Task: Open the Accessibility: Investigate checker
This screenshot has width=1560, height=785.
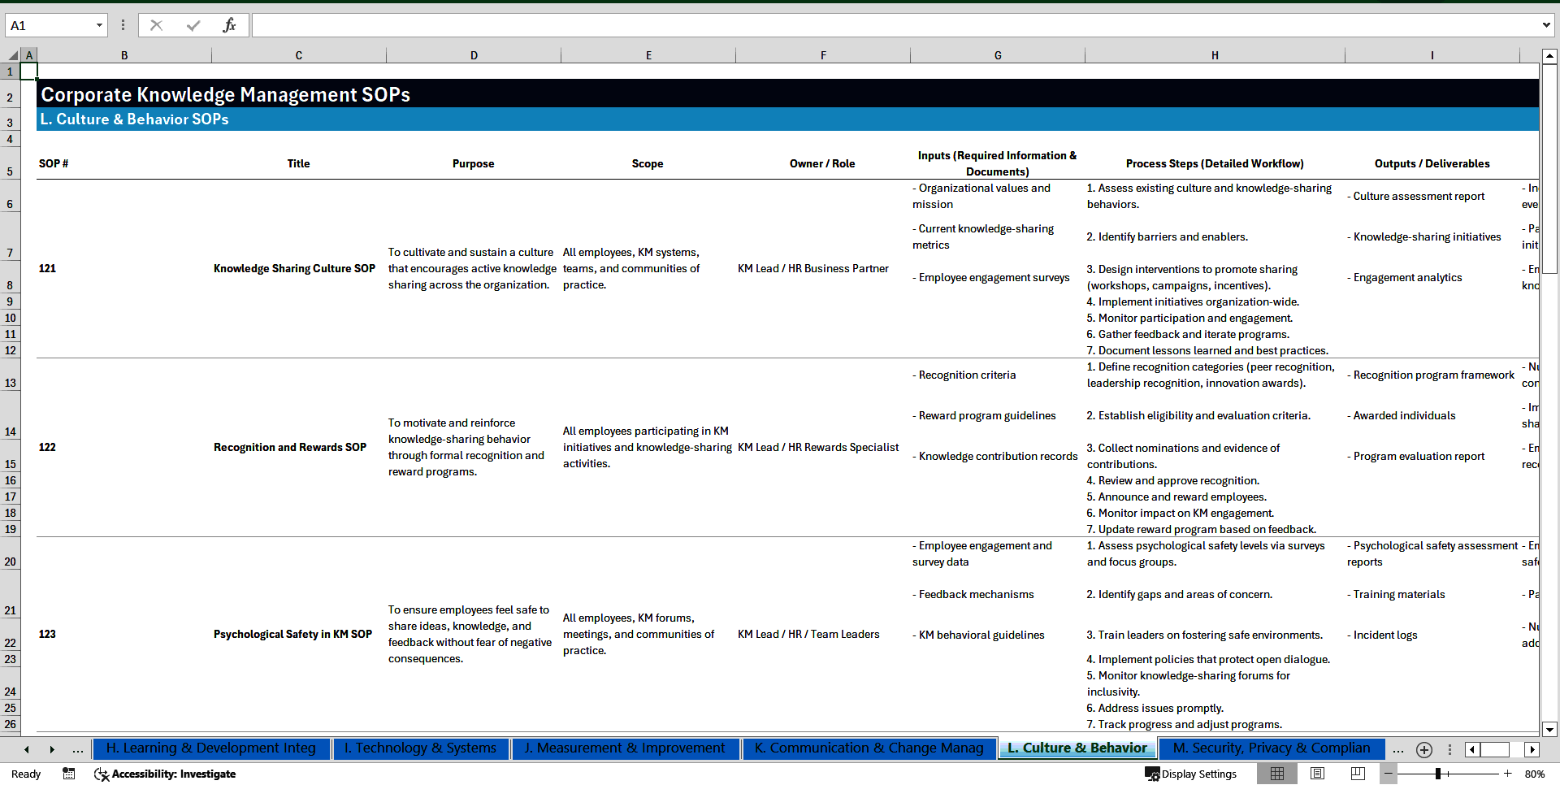Action: coord(165,774)
